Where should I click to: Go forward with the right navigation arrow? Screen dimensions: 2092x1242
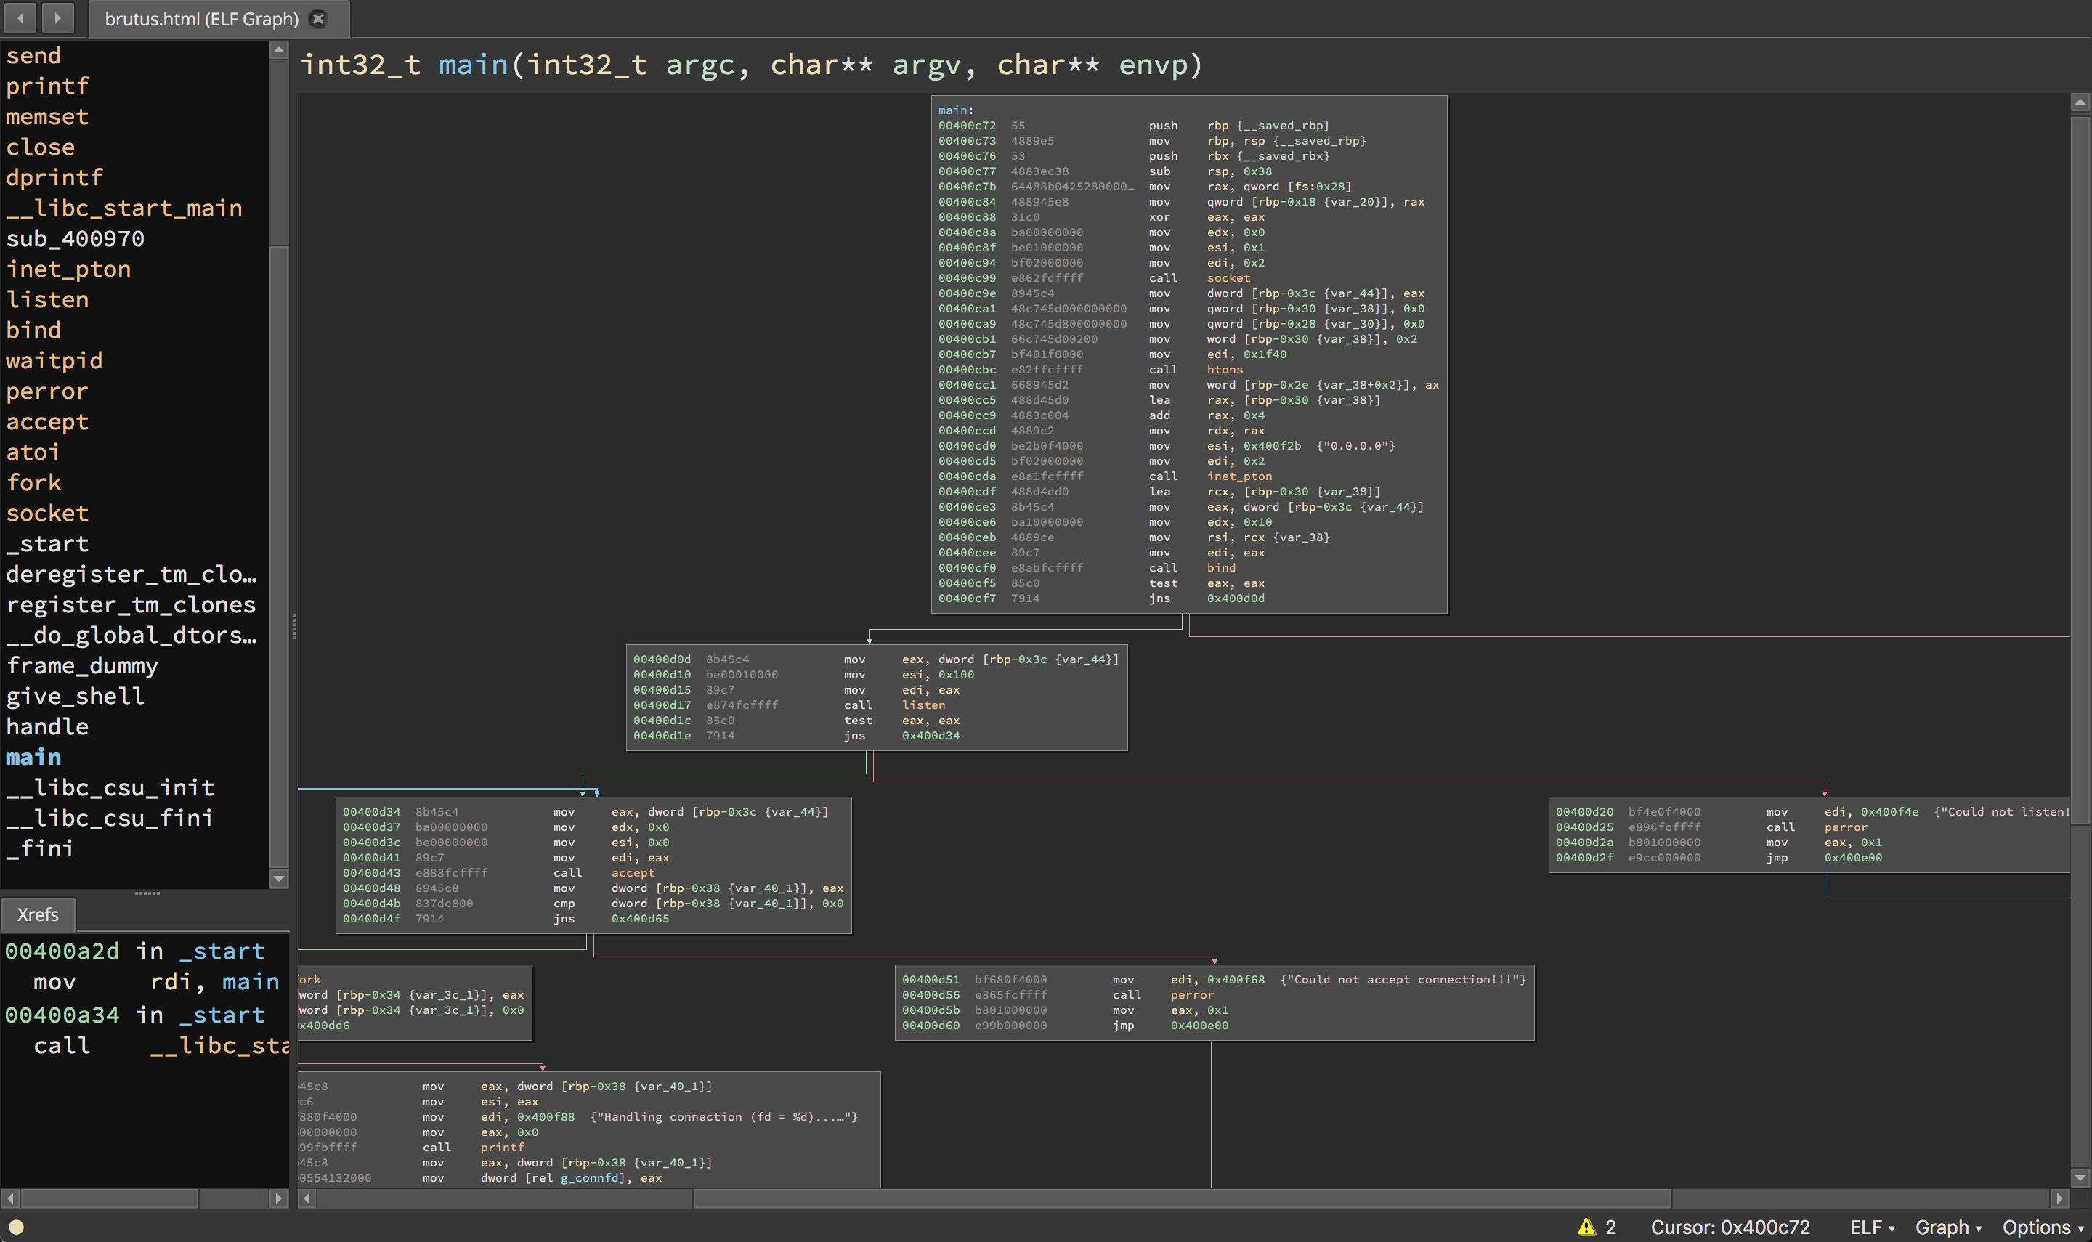tap(57, 17)
